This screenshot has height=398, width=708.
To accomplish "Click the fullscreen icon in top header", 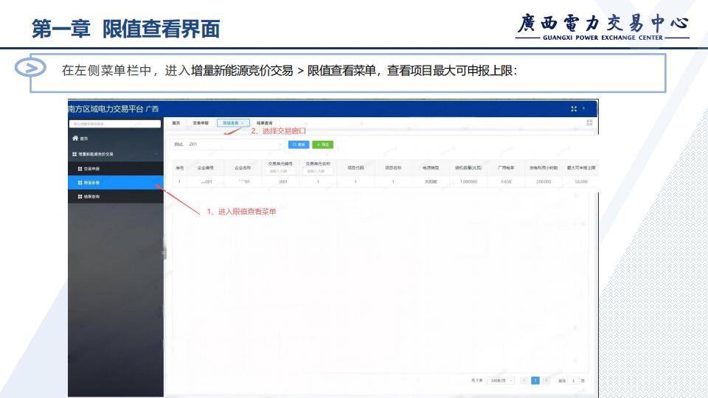I will click(574, 109).
